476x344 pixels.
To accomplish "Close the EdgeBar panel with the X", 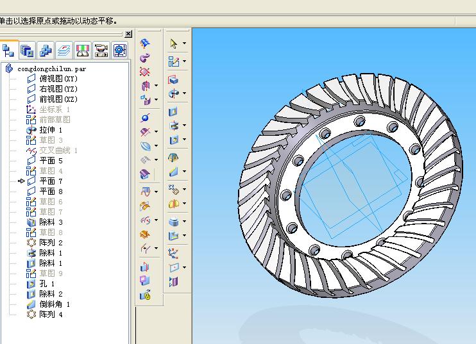I will pos(129,34).
